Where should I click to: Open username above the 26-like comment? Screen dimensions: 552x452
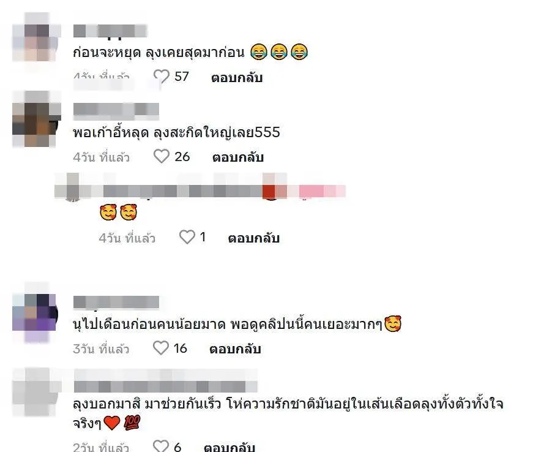(x=116, y=111)
